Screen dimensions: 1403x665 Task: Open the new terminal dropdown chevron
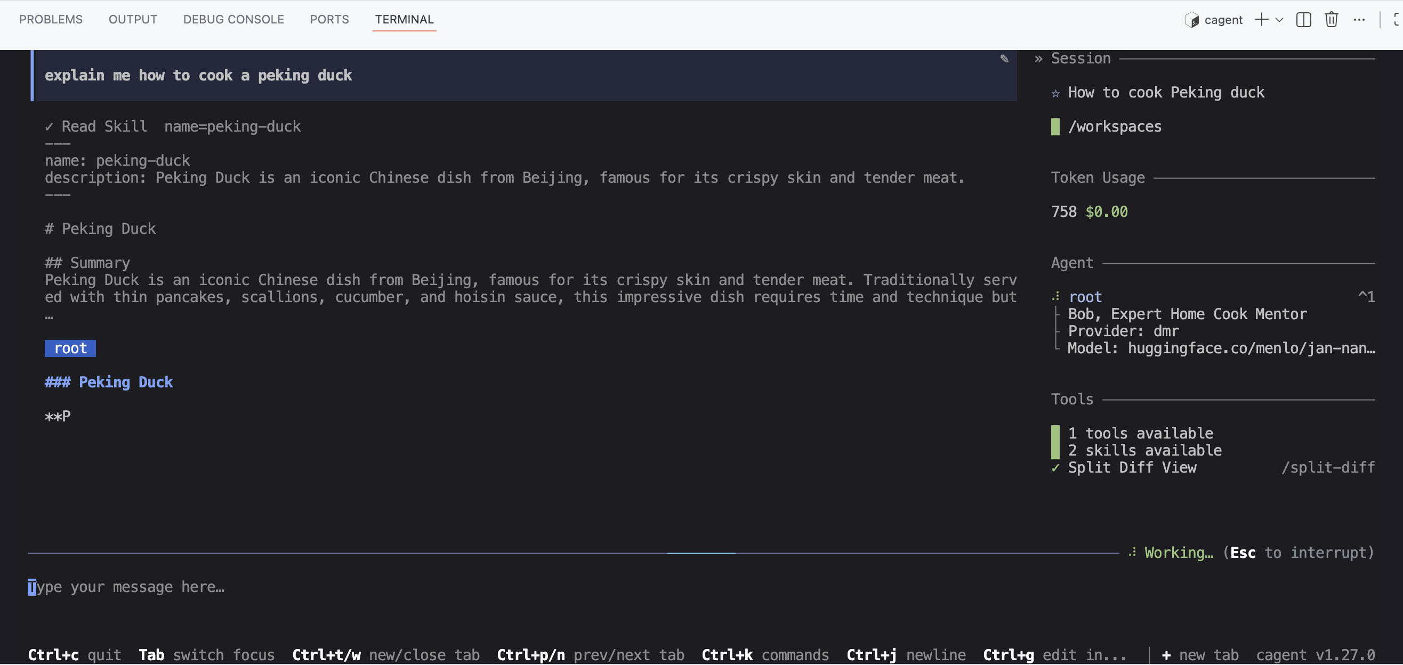(x=1279, y=20)
